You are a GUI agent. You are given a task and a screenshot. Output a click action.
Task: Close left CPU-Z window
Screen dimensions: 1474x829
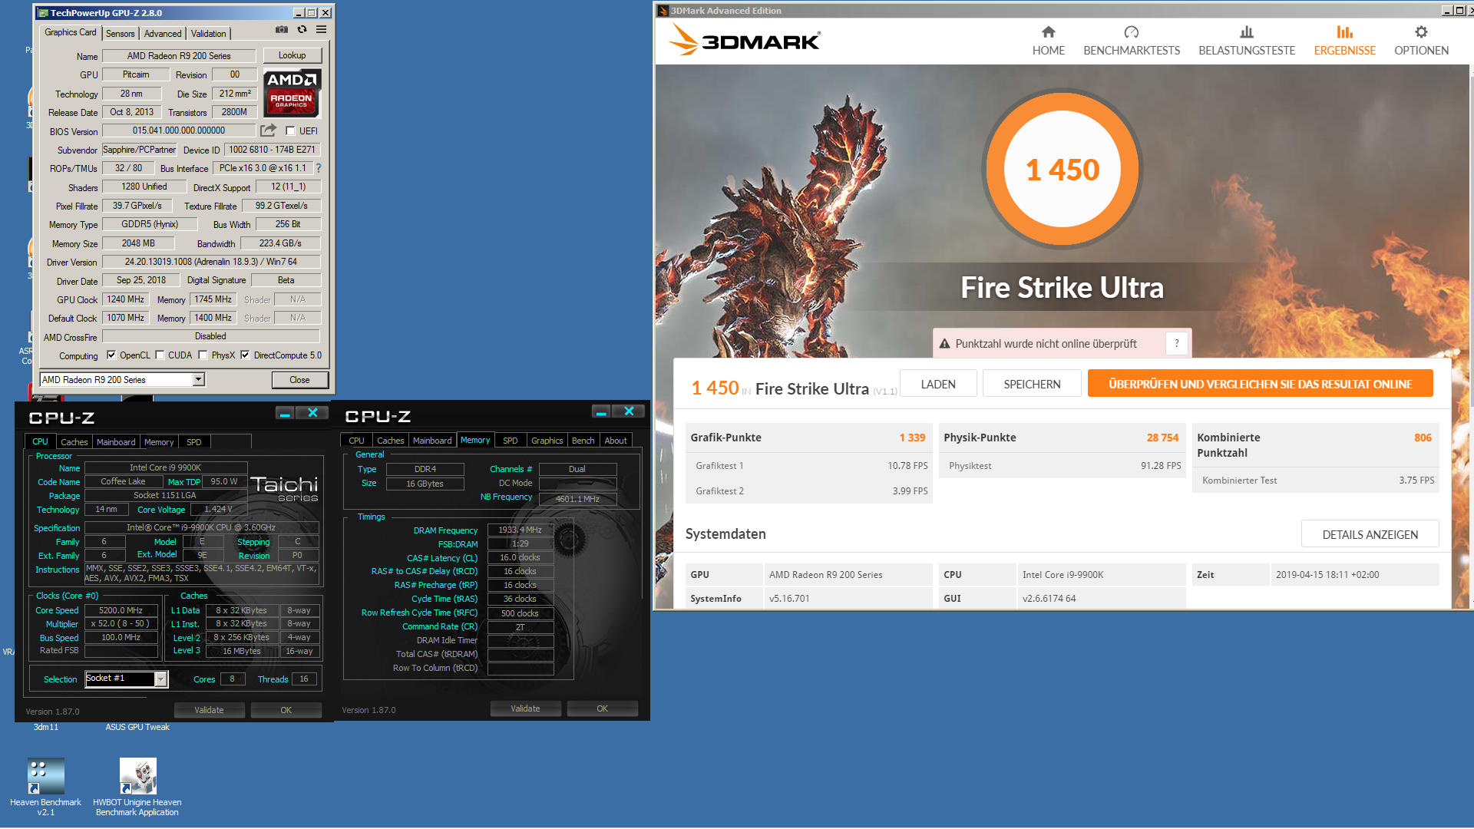[312, 413]
